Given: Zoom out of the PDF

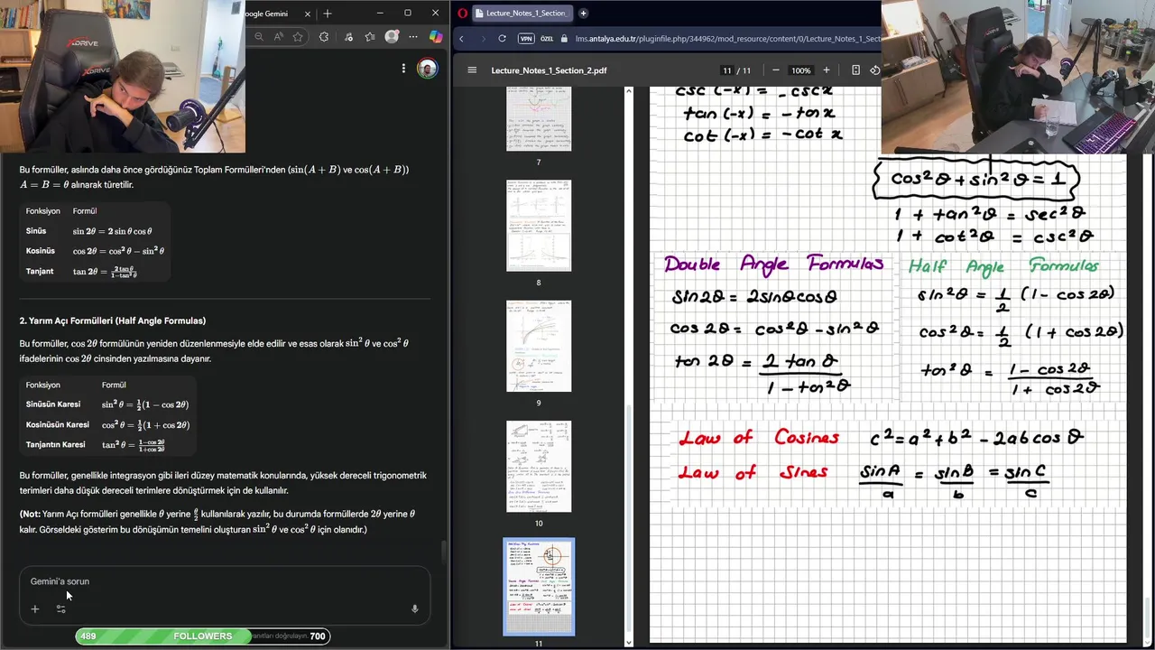Looking at the screenshot, I should point(775,70).
